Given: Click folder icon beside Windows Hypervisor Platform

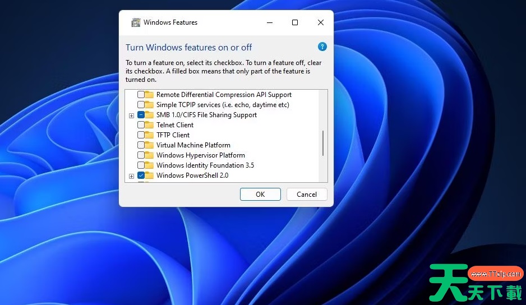Looking at the screenshot, I should click(149, 155).
